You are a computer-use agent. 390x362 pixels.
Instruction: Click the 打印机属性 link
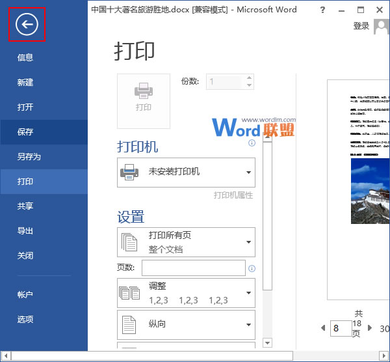[x=233, y=195]
